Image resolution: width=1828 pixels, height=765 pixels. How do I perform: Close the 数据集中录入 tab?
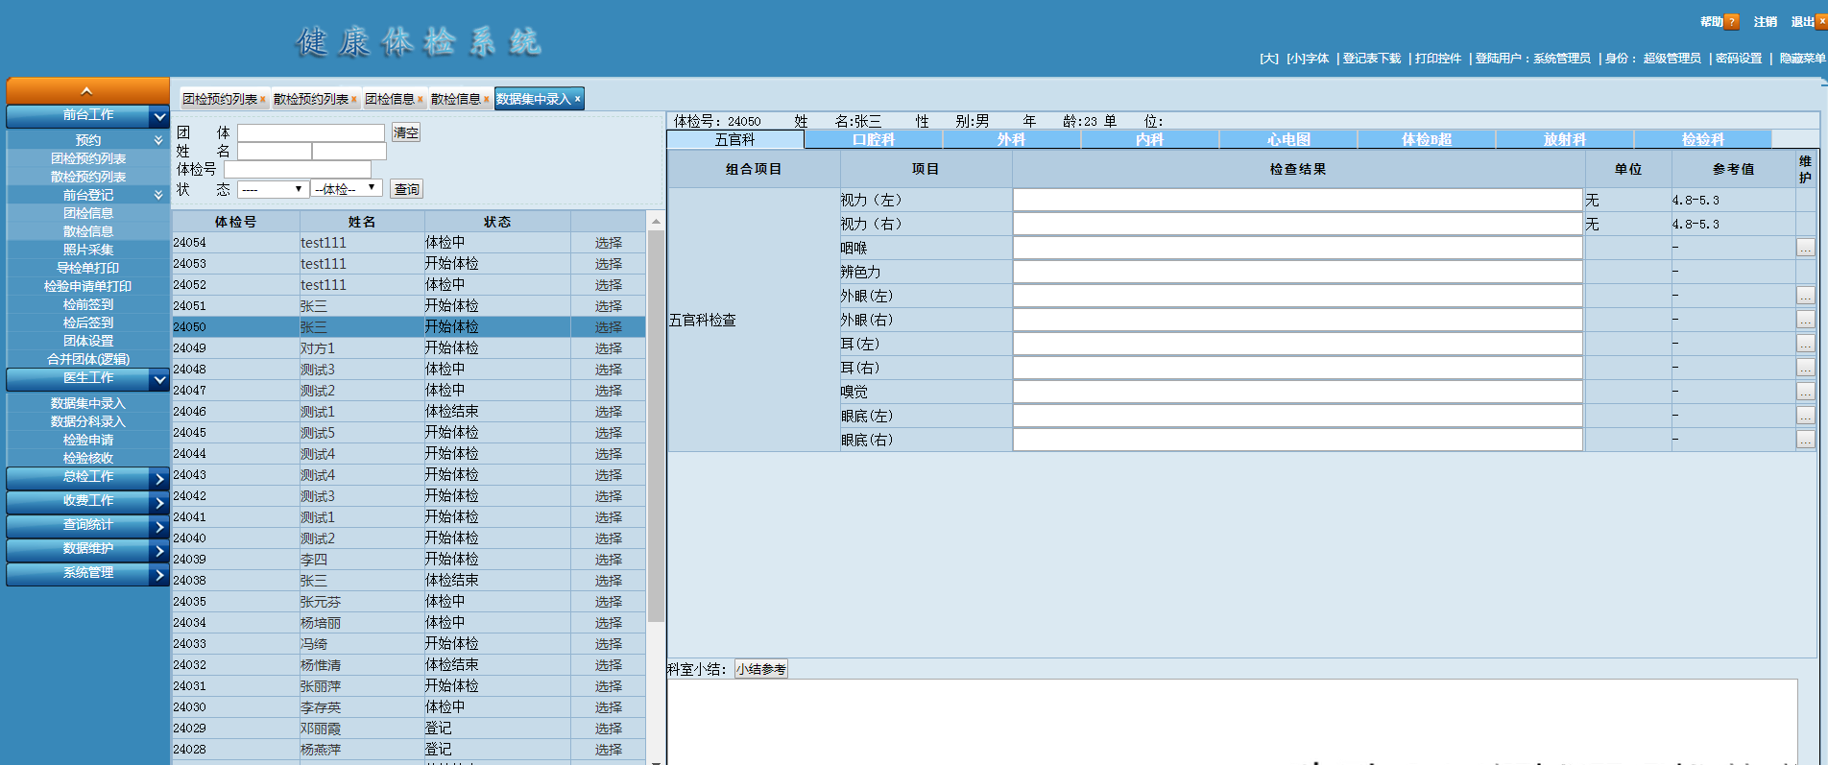click(x=577, y=99)
